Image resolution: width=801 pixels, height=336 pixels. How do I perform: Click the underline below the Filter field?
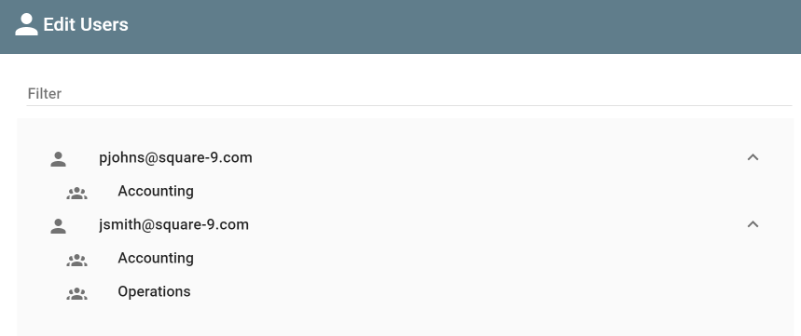pos(409,105)
